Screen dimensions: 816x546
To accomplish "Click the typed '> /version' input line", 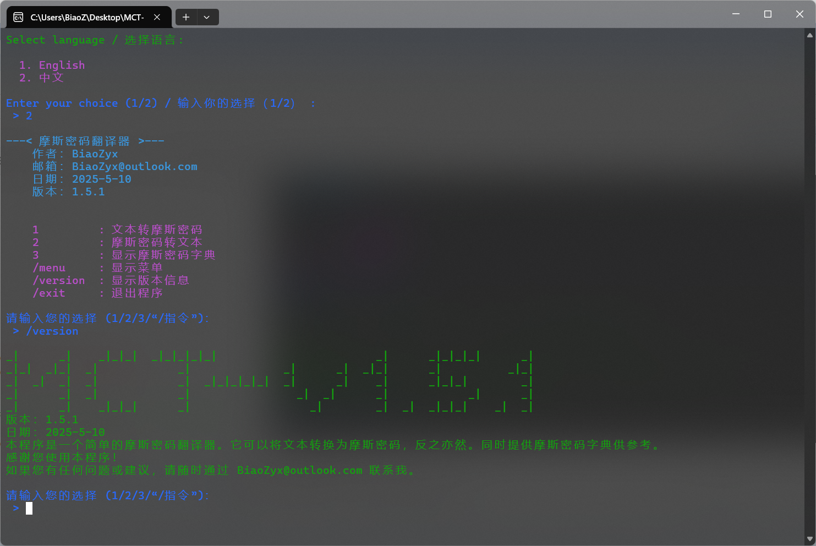I will pyautogui.click(x=46, y=331).
